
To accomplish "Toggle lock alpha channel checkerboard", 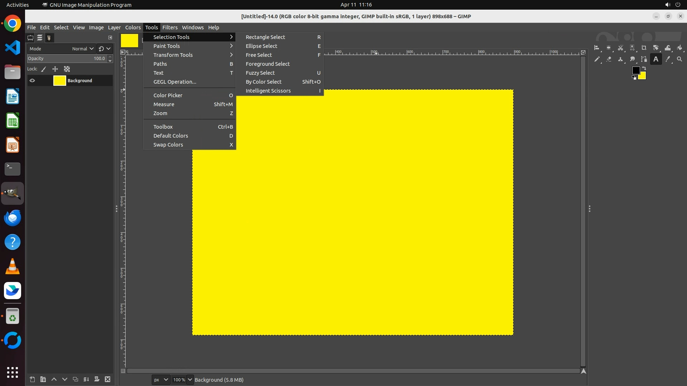I will tap(67, 69).
